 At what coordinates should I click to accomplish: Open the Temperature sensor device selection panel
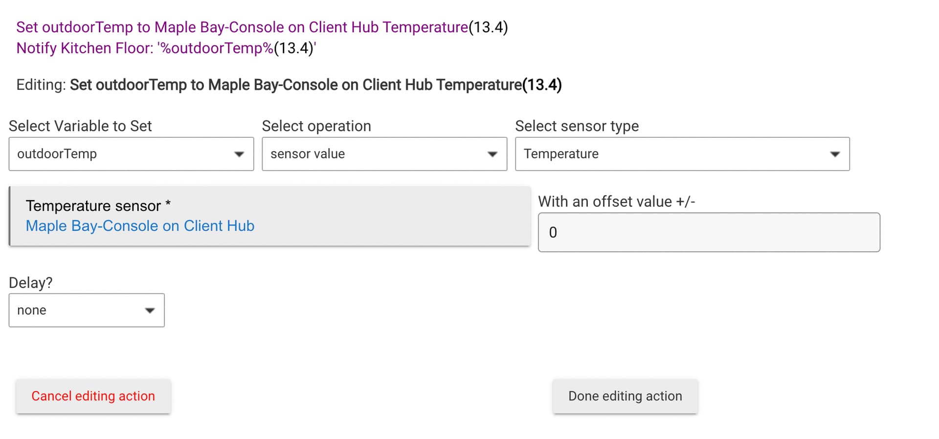[269, 216]
